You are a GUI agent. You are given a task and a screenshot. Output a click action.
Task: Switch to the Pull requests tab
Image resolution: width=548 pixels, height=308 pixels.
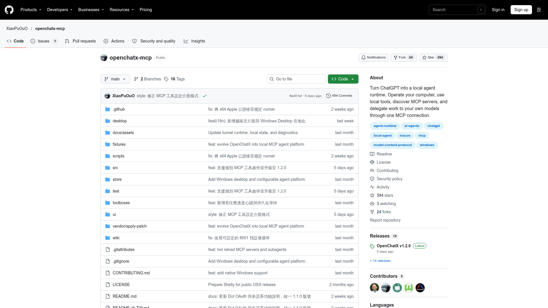[80, 41]
